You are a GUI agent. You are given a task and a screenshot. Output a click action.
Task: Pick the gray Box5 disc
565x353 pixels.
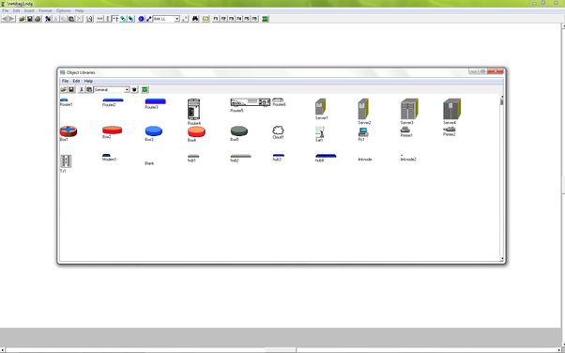point(239,130)
